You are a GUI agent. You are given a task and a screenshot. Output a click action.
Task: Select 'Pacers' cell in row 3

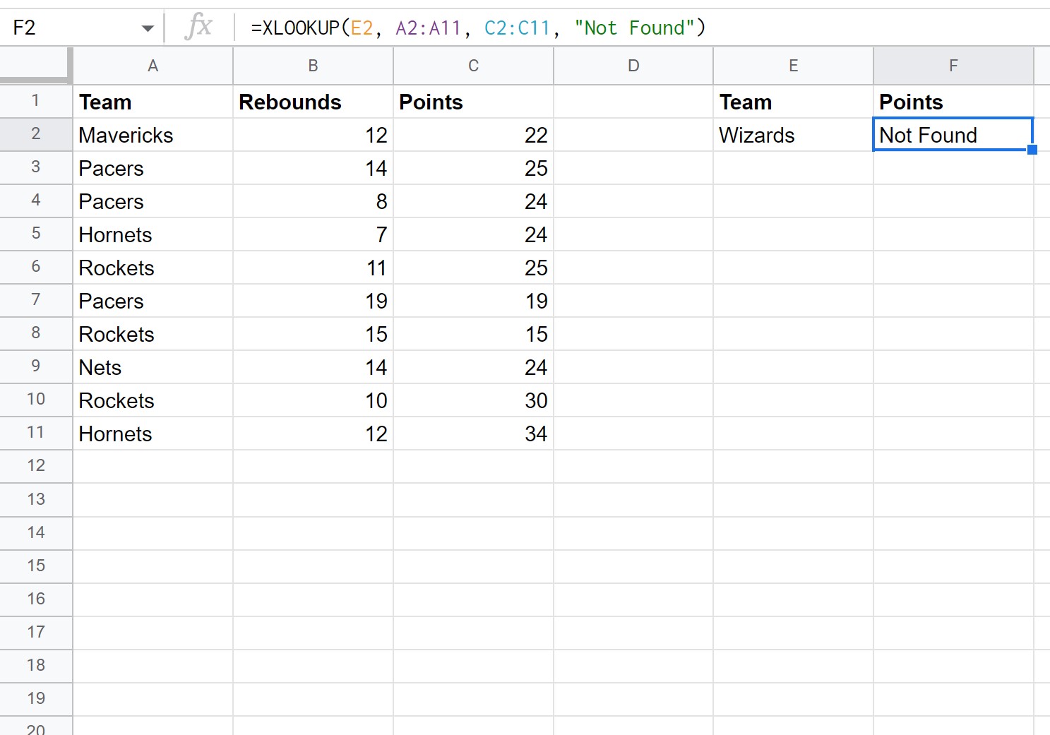tap(153, 168)
